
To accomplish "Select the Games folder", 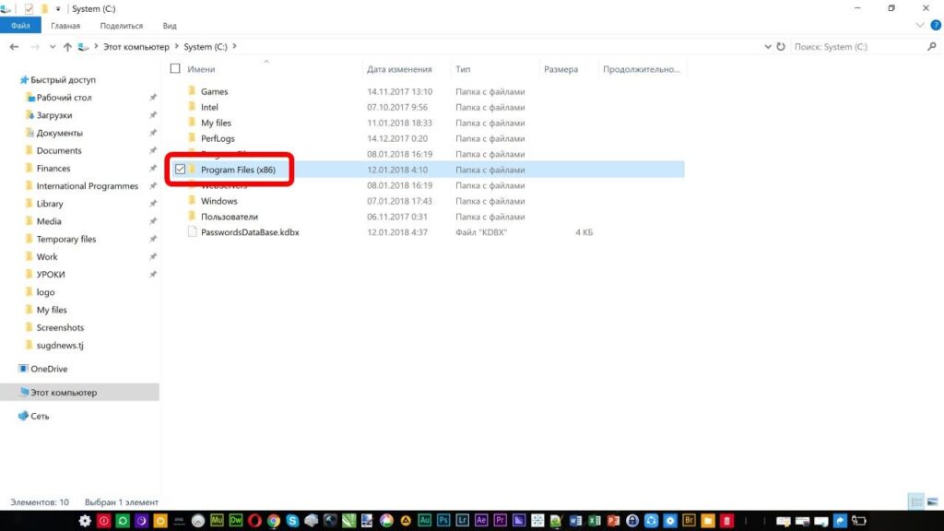I will click(214, 91).
